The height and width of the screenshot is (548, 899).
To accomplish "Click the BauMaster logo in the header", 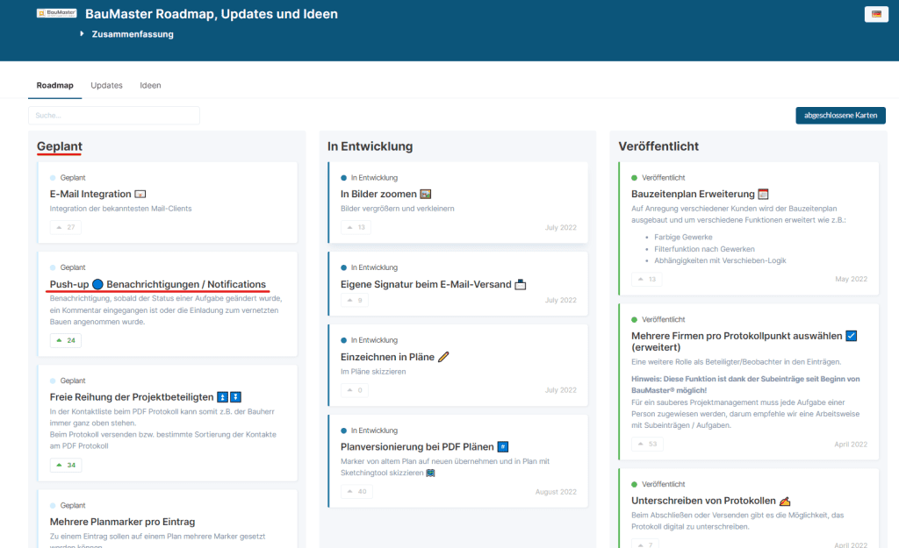I will pyautogui.click(x=54, y=13).
